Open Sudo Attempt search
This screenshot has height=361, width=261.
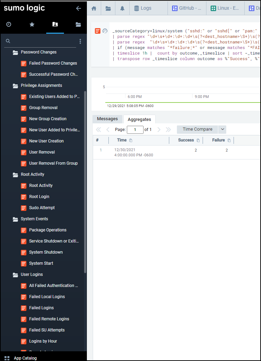pos(42,208)
